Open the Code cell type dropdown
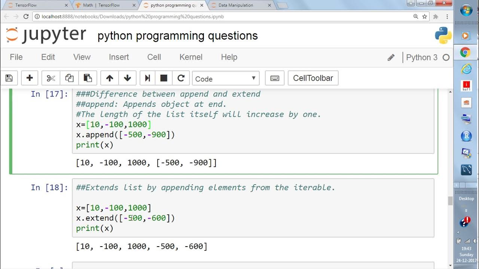The width and height of the screenshot is (479, 269). [x=225, y=78]
